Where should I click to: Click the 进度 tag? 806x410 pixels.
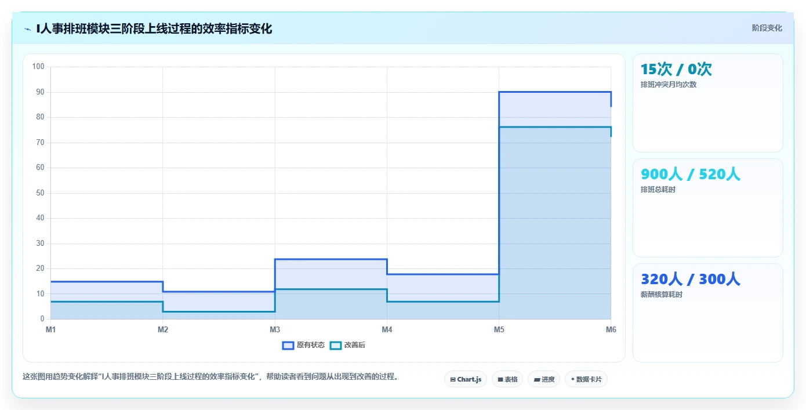click(x=544, y=379)
